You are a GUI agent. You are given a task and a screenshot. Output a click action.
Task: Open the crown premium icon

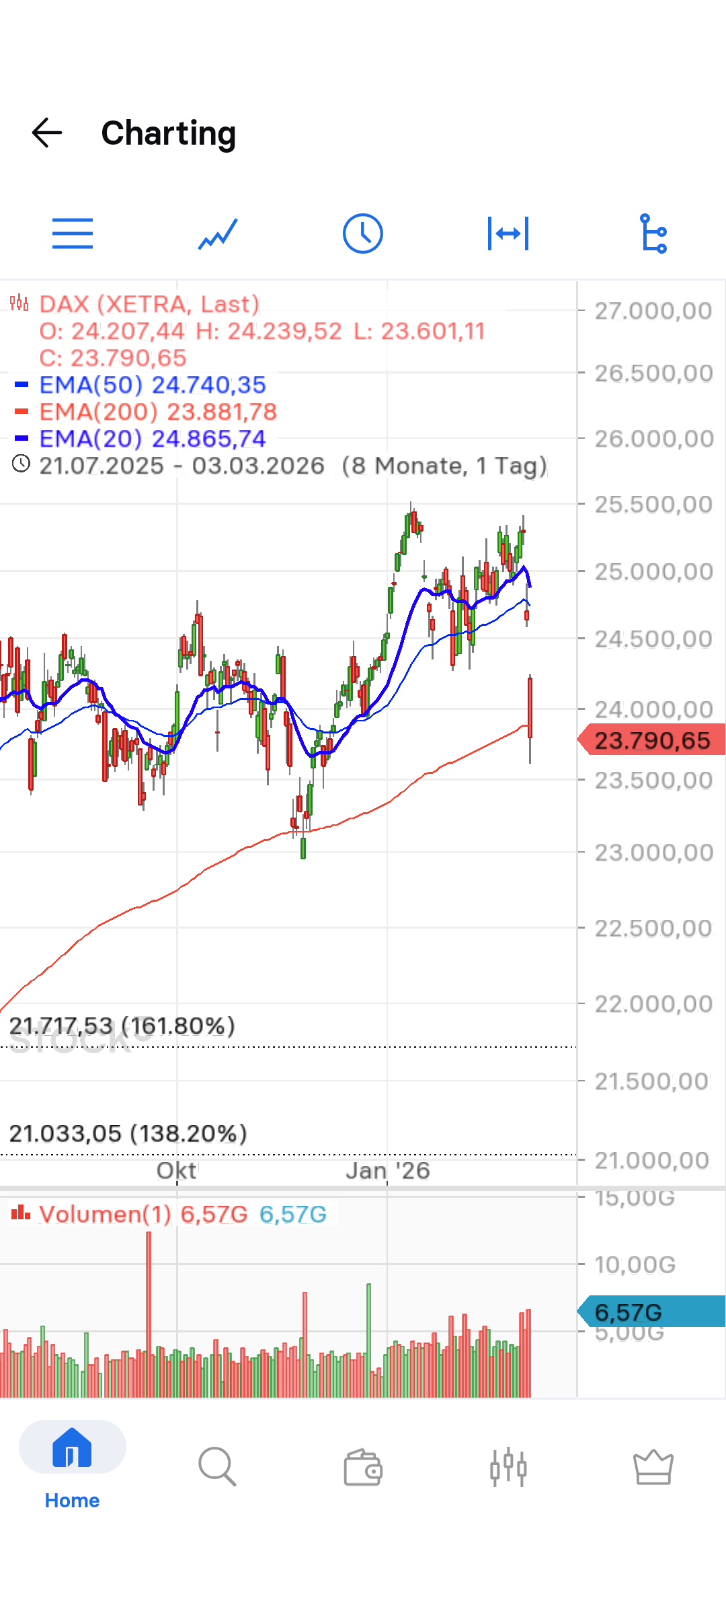coord(653,1467)
